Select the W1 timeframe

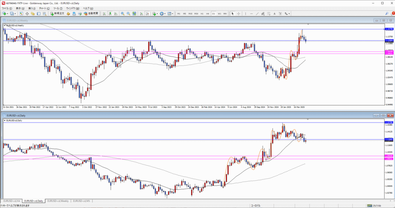[219, 13]
